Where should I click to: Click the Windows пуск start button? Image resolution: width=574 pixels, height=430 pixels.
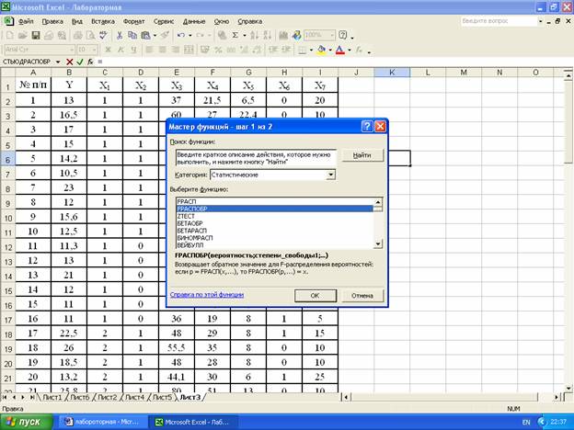(28, 421)
